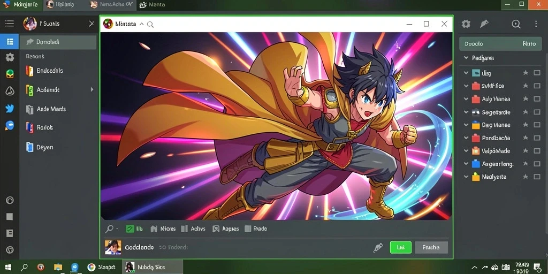This screenshot has height=274, width=548.
Task: Expand the Sagetarcle row chevron
Action: (x=466, y=112)
